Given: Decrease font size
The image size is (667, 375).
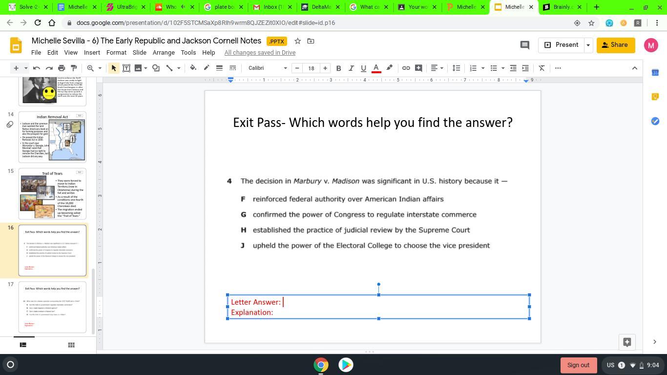Looking at the screenshot, I should click(297, 68).
